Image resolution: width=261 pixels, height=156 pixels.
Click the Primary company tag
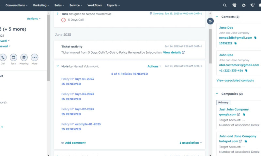223,102
